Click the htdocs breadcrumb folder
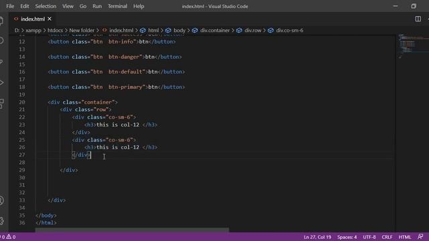 (55, 30)
